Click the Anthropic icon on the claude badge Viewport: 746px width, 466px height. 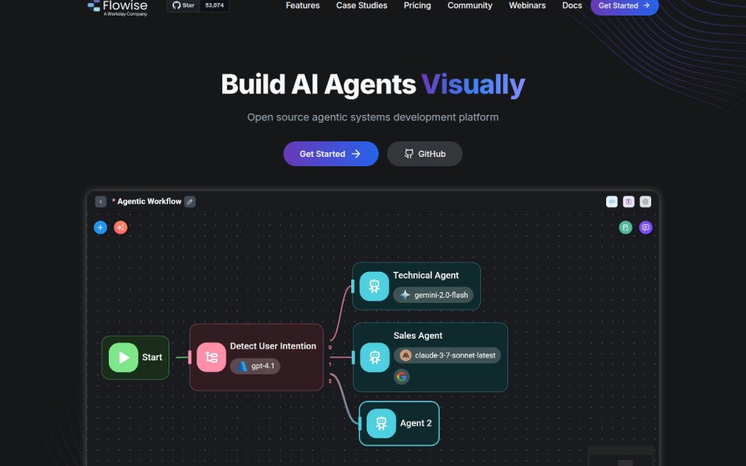coord(406,355)
